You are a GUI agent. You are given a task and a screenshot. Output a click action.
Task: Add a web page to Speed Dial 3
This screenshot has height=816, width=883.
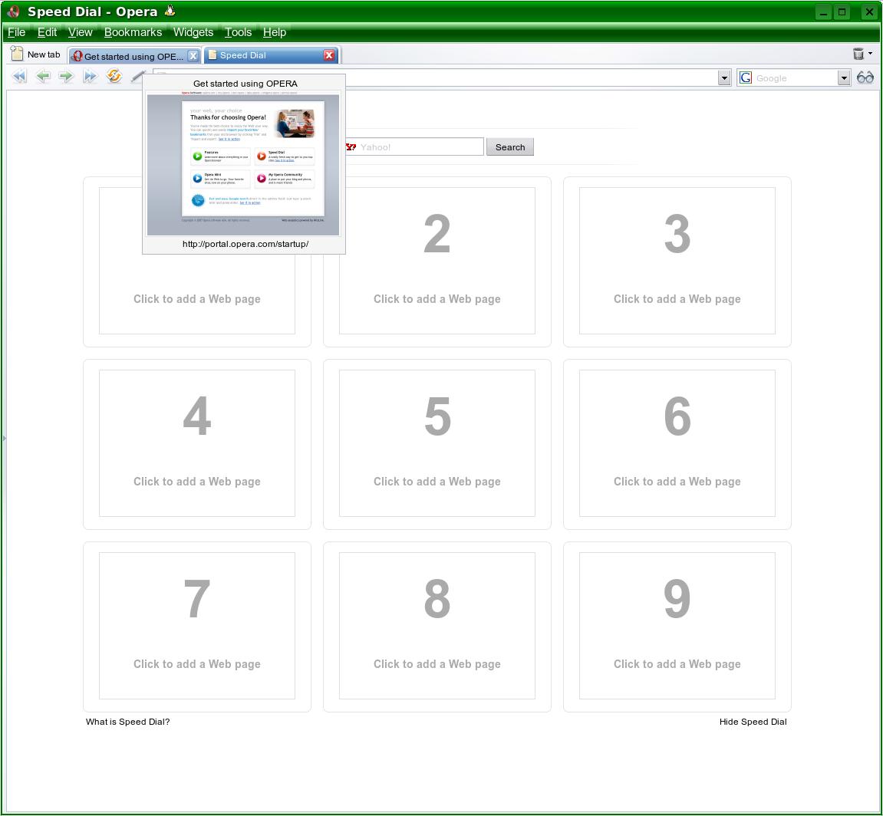pyautogui.click(x=677, y=261)
